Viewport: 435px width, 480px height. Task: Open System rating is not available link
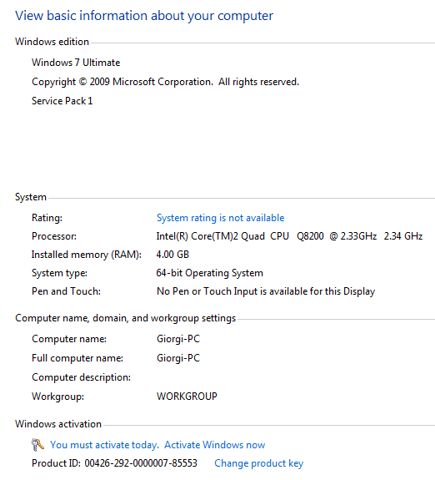220,218
